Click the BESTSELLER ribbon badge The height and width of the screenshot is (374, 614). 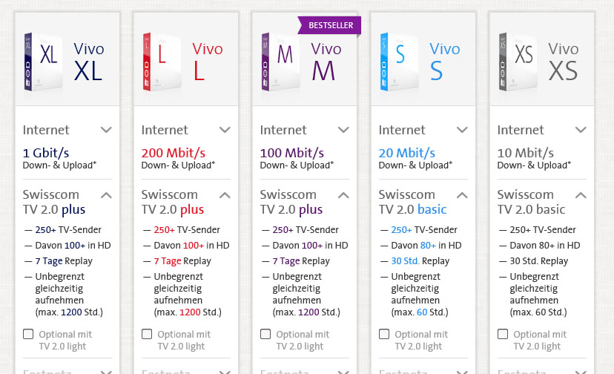pos(329,25)
